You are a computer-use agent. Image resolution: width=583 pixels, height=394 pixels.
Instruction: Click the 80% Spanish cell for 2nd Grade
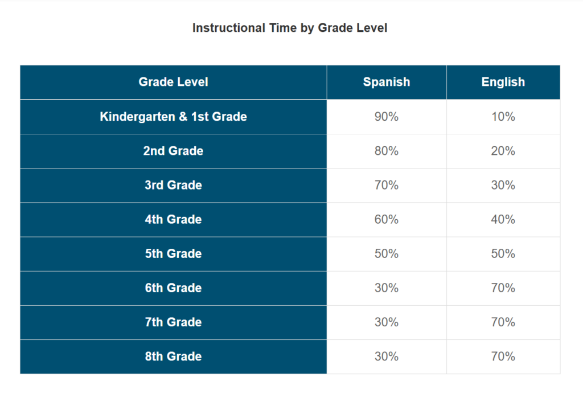pyautogui.click(x=387, y=151)
